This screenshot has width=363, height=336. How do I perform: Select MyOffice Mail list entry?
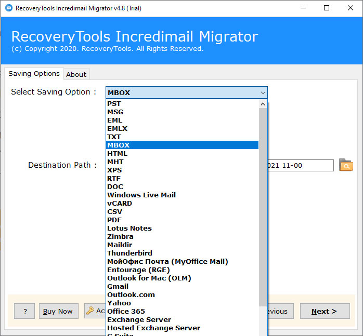click(x=182, y=261)
